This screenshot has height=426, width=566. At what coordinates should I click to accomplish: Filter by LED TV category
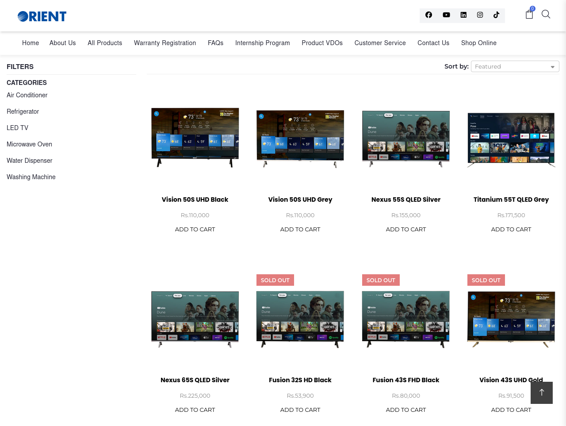tap(18, 128)
